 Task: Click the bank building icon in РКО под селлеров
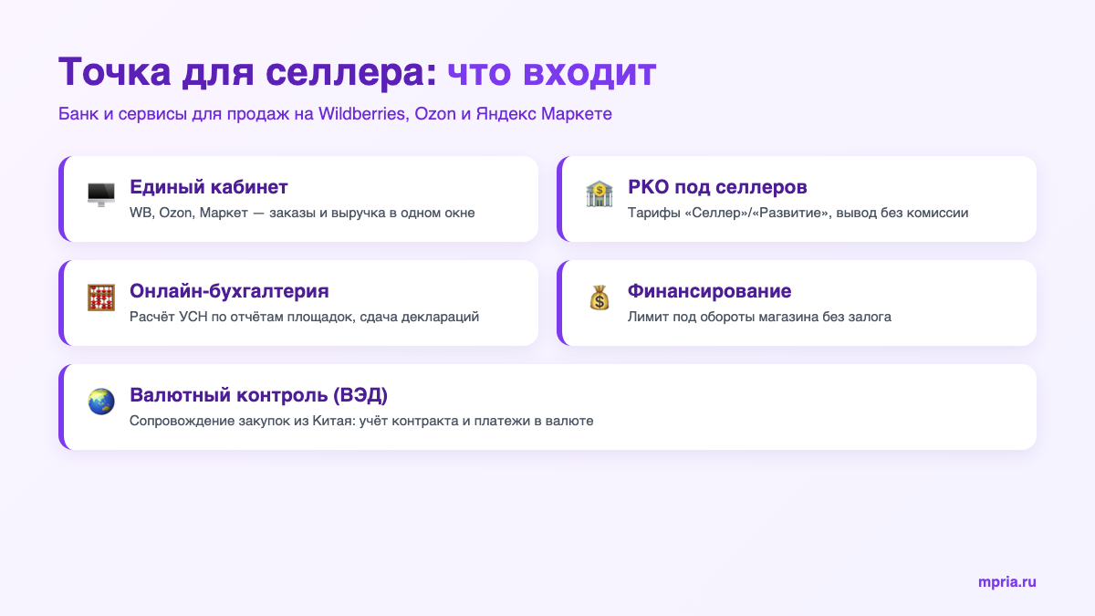coord(599,193)
